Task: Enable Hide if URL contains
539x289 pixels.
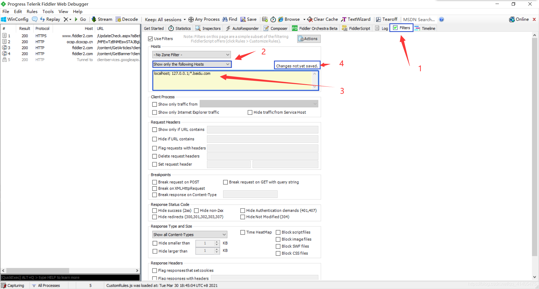Action: [154, 139]
